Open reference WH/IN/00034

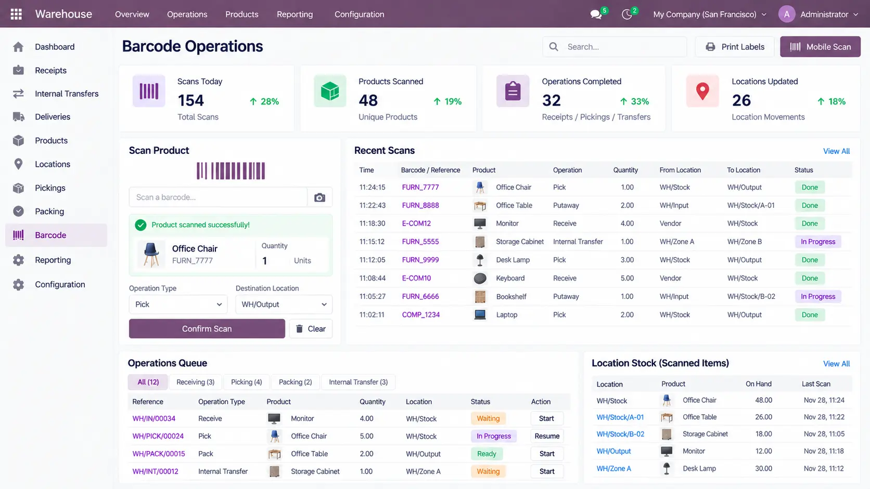click(x=154, y=418)
